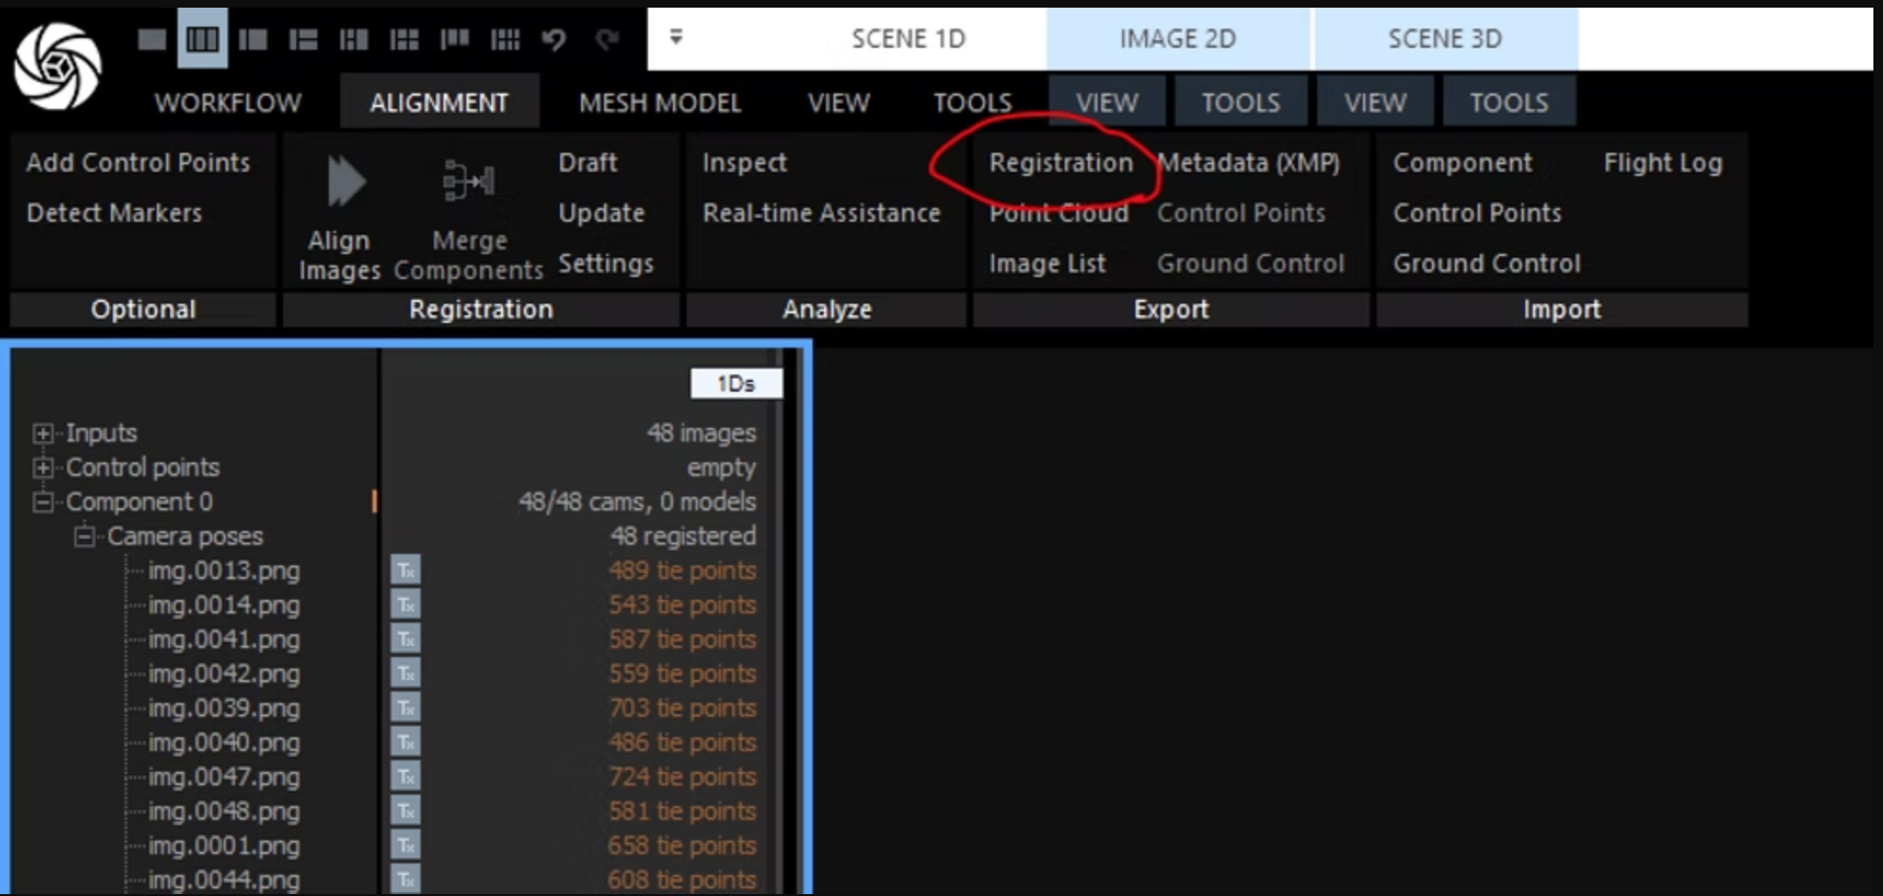Collapse the Camera poses node

click(84, 537)
